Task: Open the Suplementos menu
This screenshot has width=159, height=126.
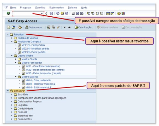Action: [56, 8]
